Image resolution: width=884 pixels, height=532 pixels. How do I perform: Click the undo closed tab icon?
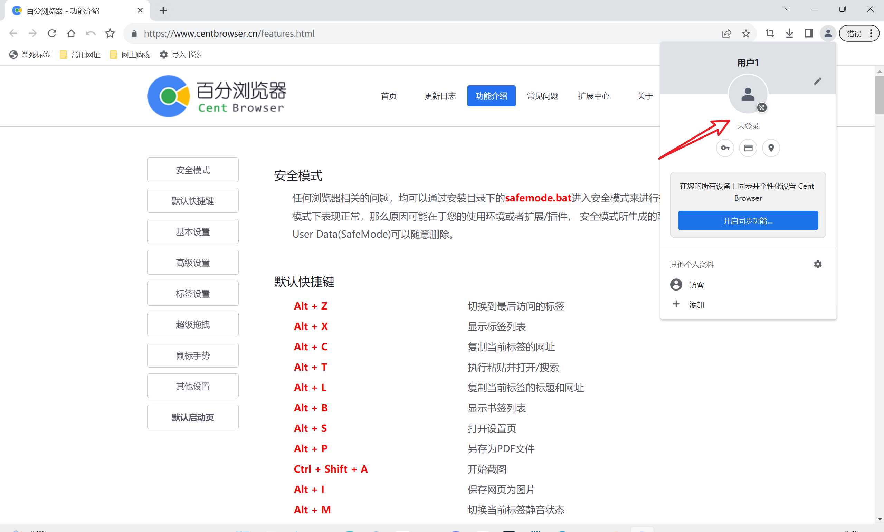(91, 34)
